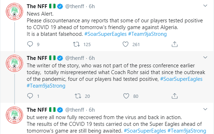The width and height of the screenshot is (214, 134).
Task: Visit @thenff handle on second tweet
Action: click(75, 58)
